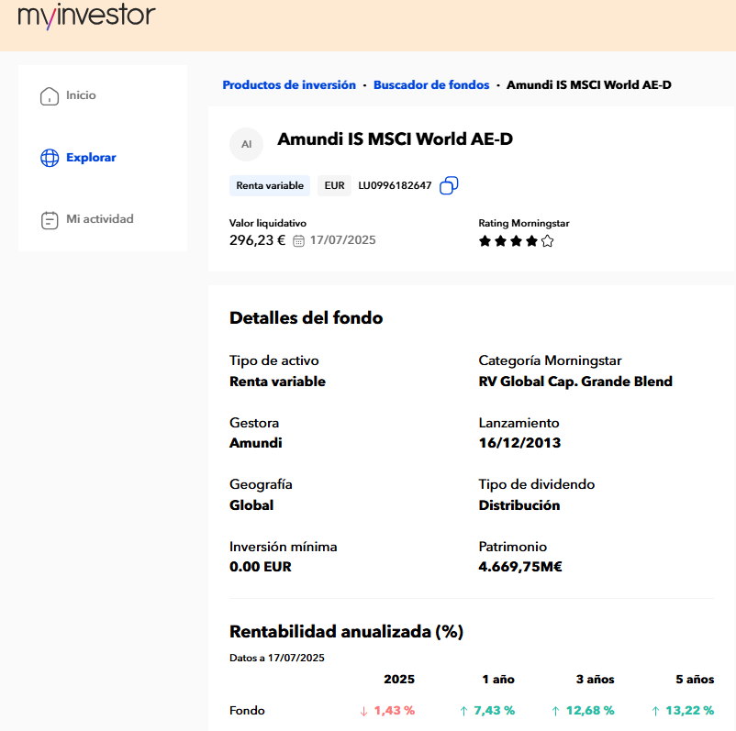Click the net asset value 296,23 €
This screenshot has height=731, width=736.
[257, 240]
